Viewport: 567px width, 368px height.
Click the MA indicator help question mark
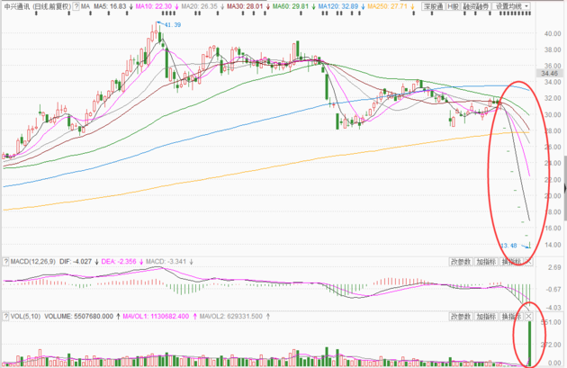point(76,6)
